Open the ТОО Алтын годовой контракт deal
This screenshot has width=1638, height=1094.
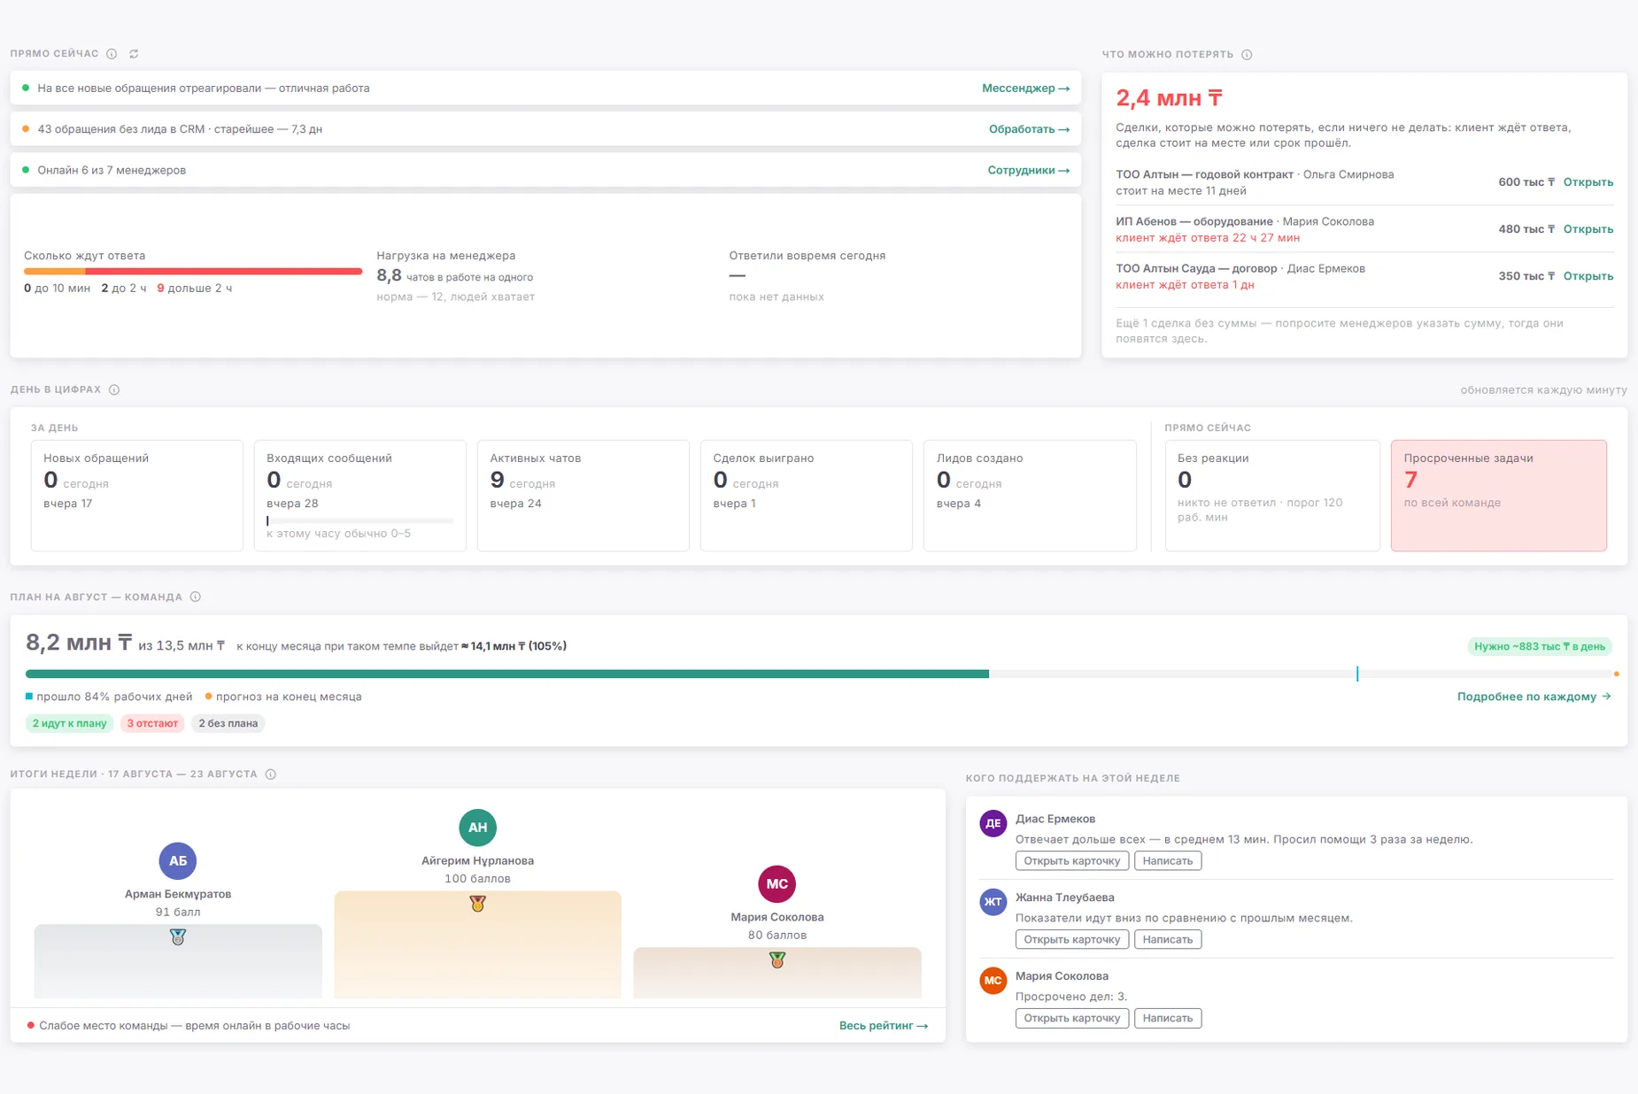tap(1588, 182)
